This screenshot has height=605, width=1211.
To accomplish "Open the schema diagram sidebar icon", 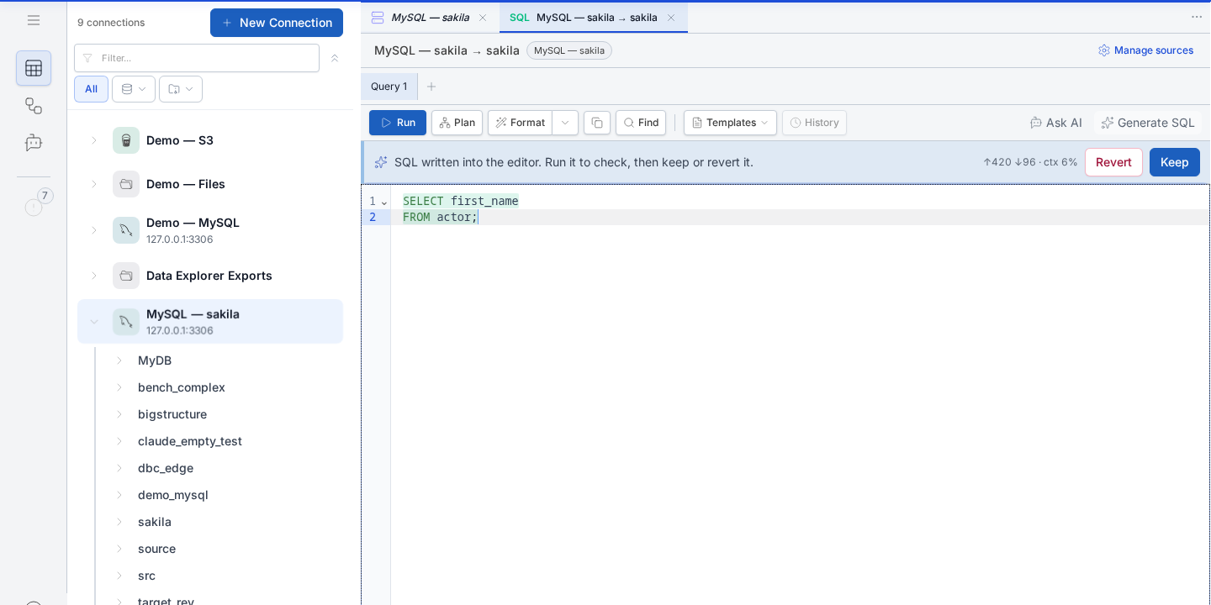I will point(34,106).
